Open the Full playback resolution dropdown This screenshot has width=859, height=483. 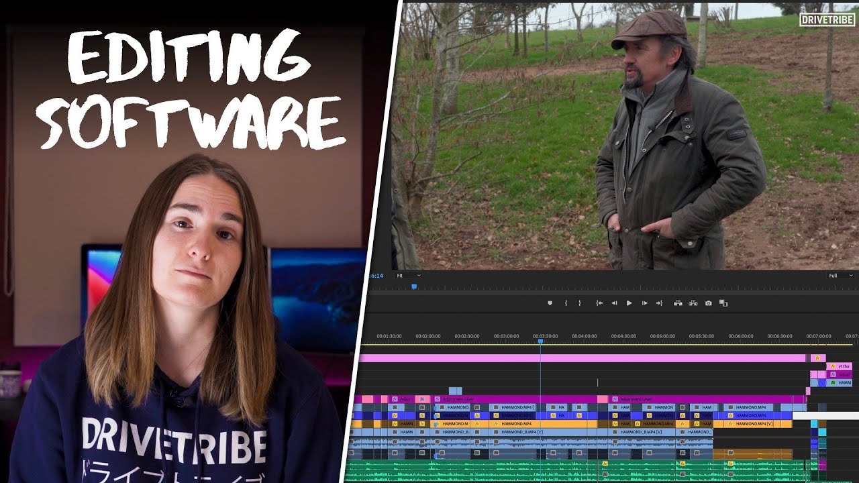click(x=840, y=276)
